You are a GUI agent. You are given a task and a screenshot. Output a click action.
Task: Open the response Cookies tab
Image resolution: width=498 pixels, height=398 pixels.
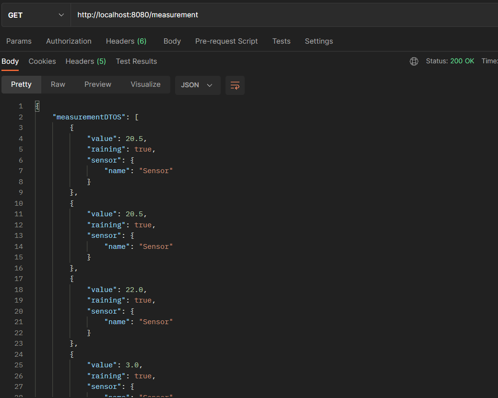click(x=42, y=61)
